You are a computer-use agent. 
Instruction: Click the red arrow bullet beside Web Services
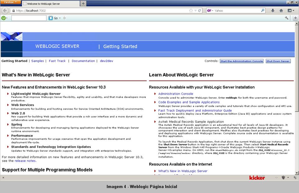pos(8,105)
